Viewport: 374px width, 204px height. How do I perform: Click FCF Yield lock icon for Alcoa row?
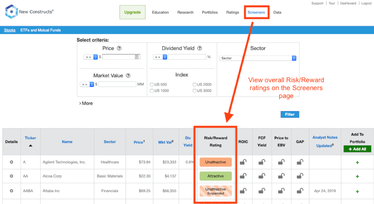pos(262,176)
